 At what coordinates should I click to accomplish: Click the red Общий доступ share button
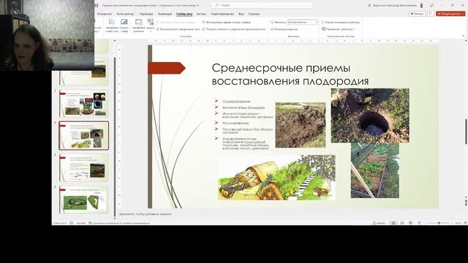point(450,14)
